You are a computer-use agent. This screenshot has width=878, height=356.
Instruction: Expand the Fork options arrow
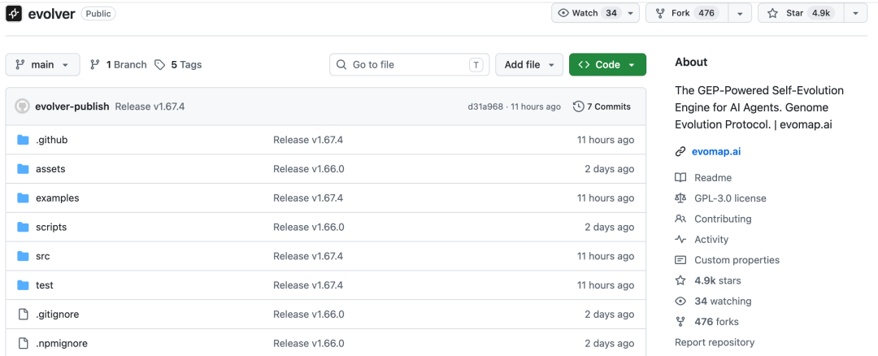[739, 13]
